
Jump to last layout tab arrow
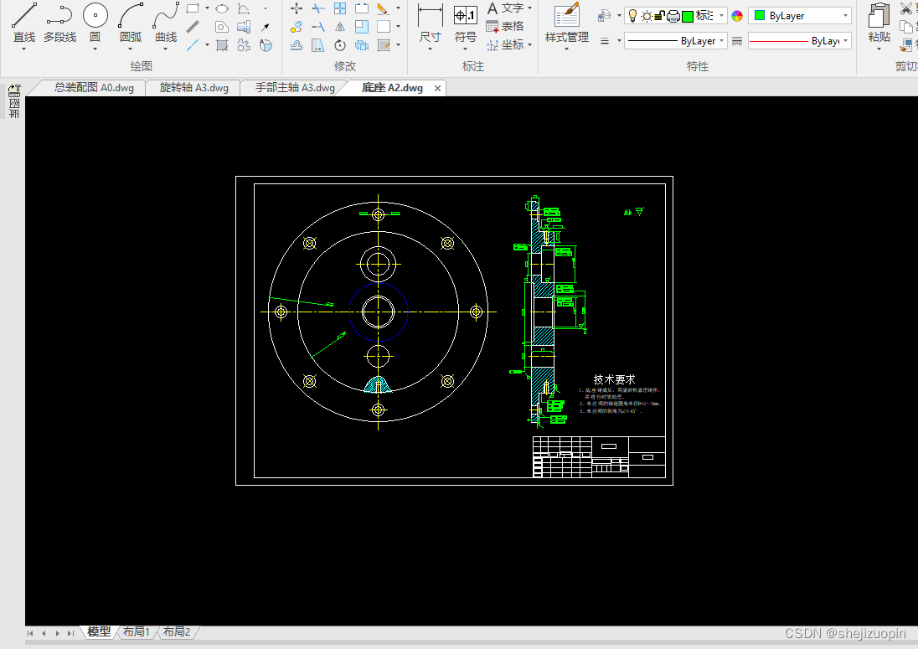[70, 633]
